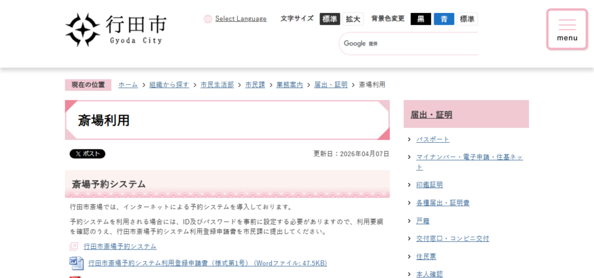Screen dimensions: 594x278
Task: Click the X ポスト share button
Action: coord(87,154)
